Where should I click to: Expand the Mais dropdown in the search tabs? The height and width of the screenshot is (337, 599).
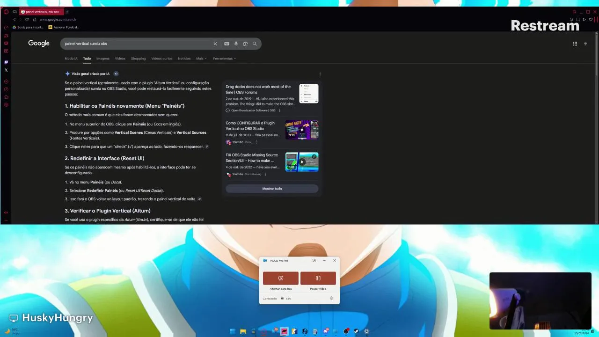(201, 59)
